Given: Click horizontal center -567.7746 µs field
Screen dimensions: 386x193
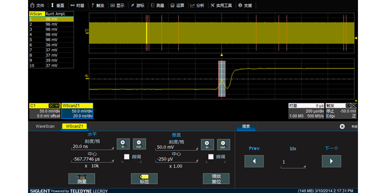Looking at the screenshot, I should tap(92, 159).
